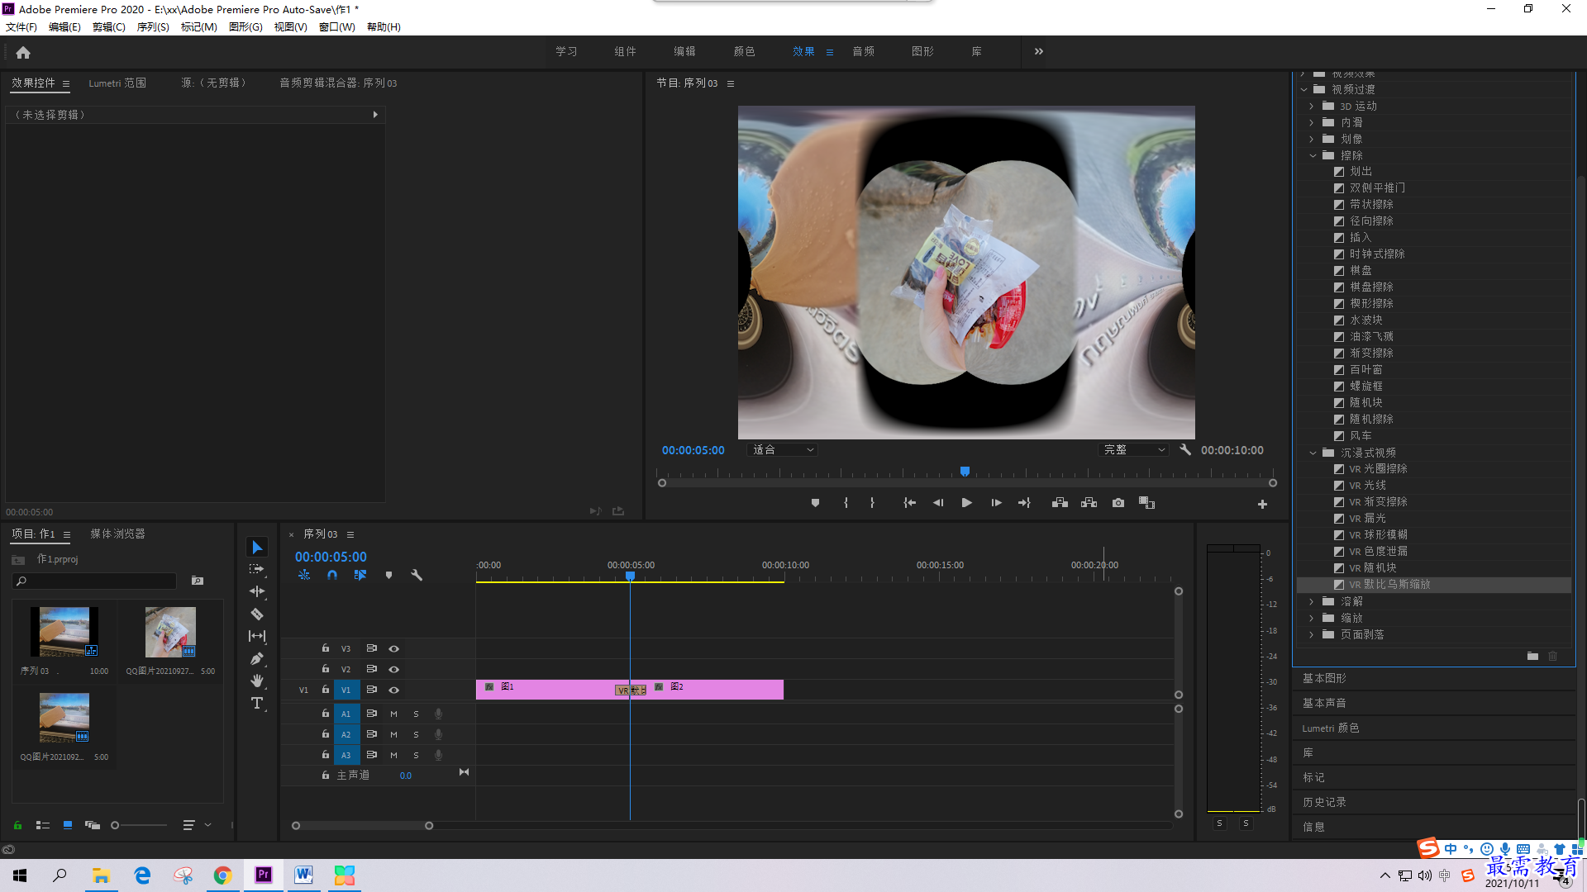Click the Mark In bracket button
Screen dimensions: 1587x892
point(846,503)
